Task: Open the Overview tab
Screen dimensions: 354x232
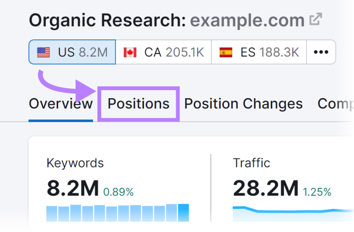Action: tap(61, 104)
